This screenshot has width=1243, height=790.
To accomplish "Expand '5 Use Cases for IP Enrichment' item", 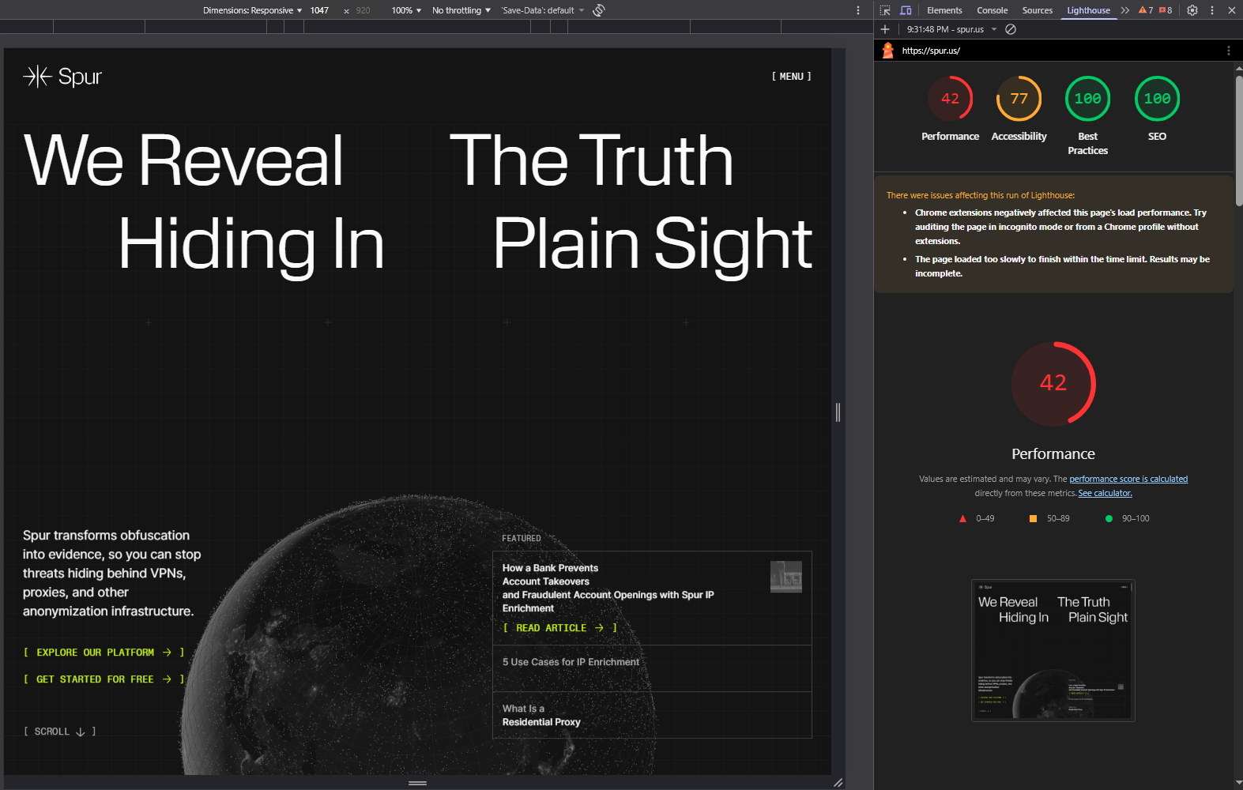I will [x=652, y=668].
